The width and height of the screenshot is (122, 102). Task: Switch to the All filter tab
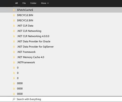coord(17,3)
